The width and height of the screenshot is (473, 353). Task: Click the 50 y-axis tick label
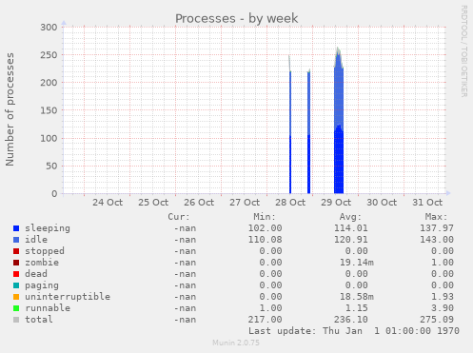52,166
